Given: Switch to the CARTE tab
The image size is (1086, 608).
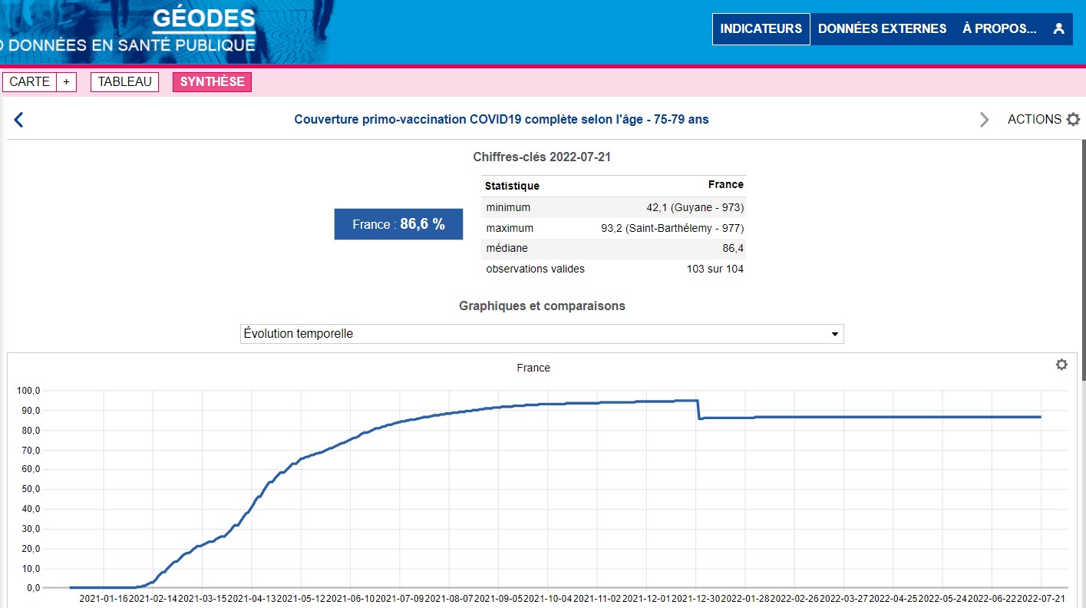Looking at the screenshot, I should tap(30, 82).
